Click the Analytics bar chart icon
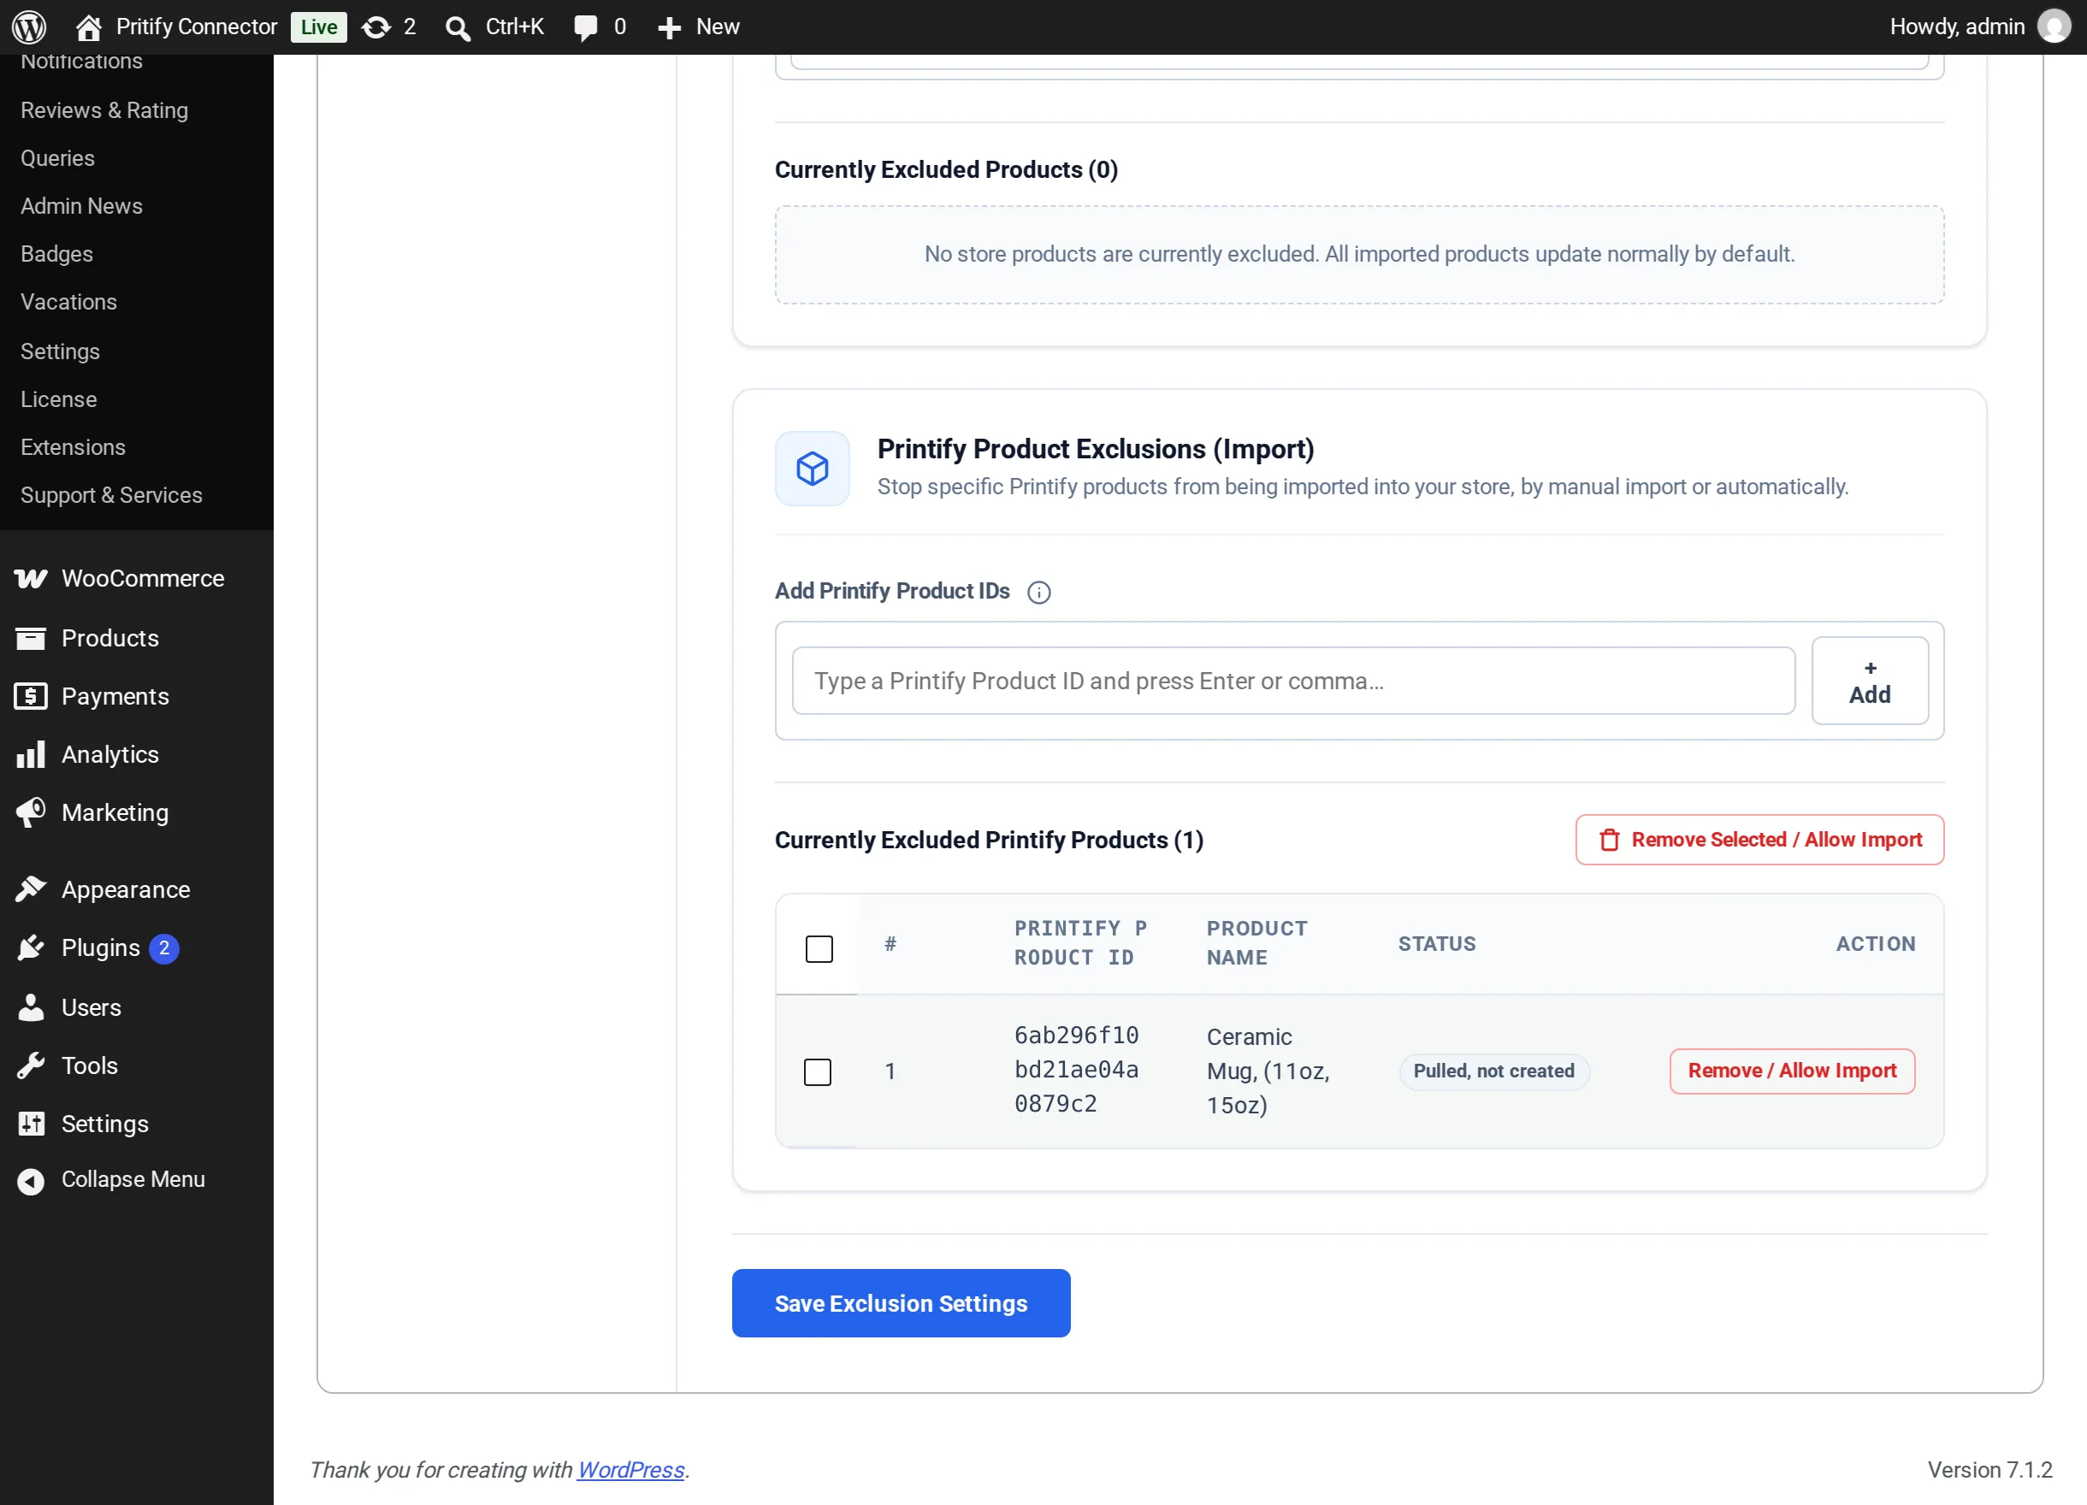The image size is (2087, 1505). (31, 754)
